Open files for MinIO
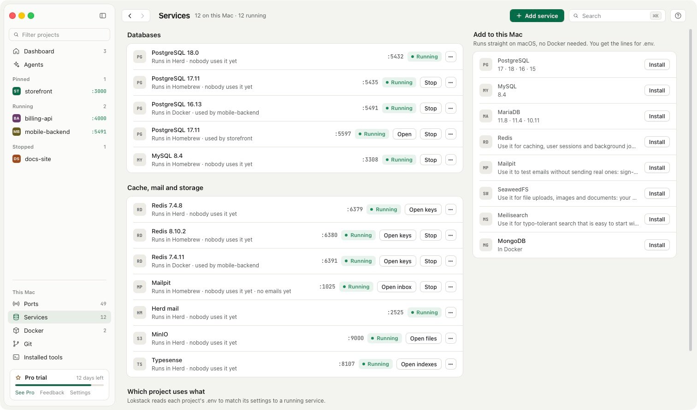The width and height of the screenshot is (697, 410). pyautogui.click(x=424, y=338)
